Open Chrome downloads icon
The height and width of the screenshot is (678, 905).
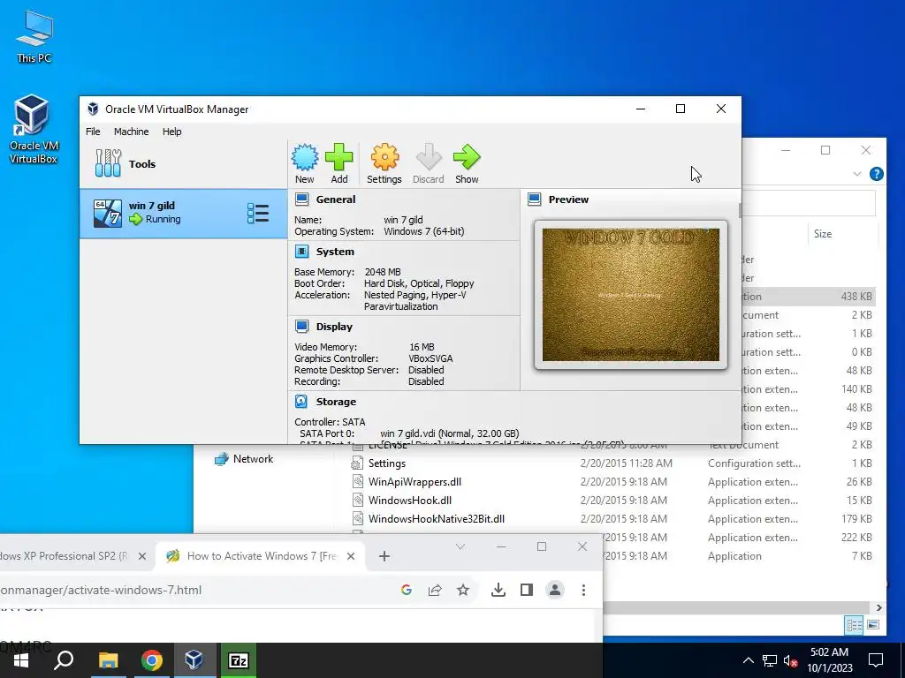[x=498, y=590]
